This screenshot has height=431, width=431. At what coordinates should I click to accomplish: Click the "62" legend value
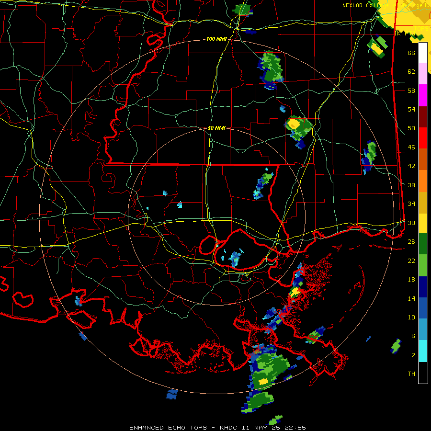pos(411,72)
